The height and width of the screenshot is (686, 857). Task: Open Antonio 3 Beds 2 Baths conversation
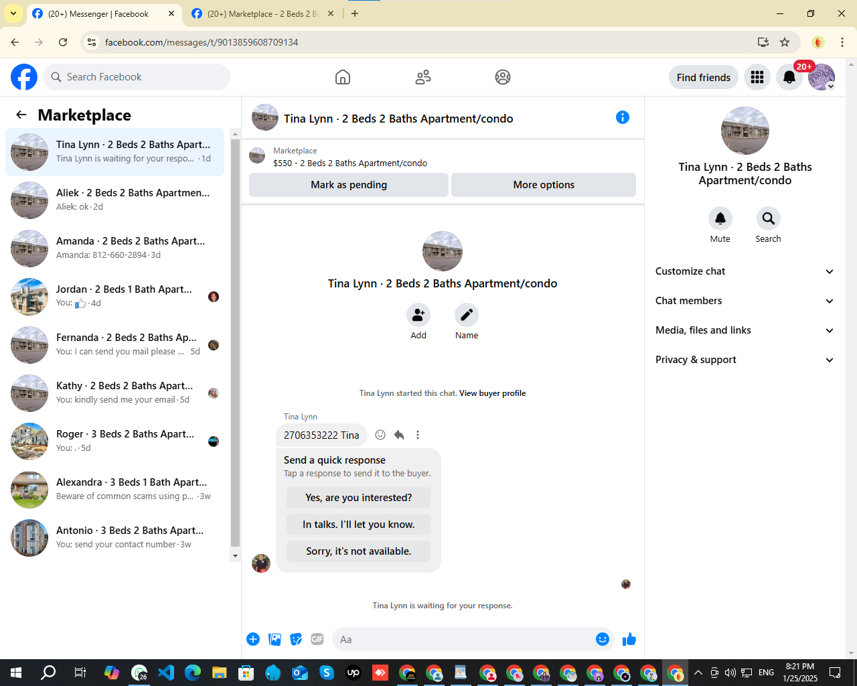pos(114,538)
